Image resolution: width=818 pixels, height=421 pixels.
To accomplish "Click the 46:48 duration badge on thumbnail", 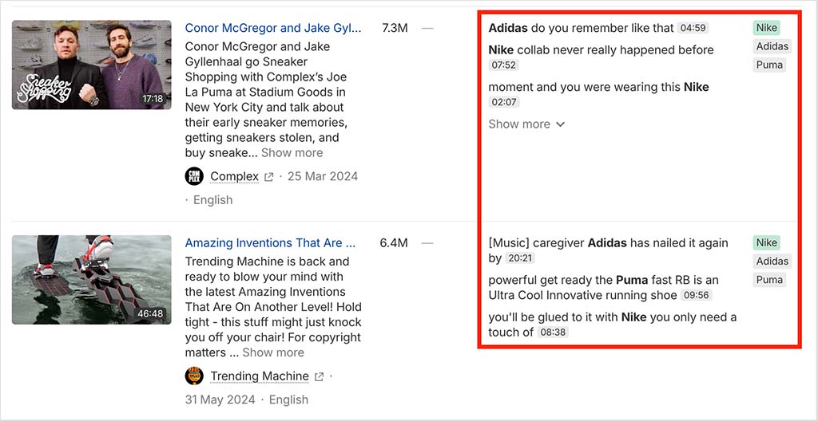I will [x=150, y=313].
